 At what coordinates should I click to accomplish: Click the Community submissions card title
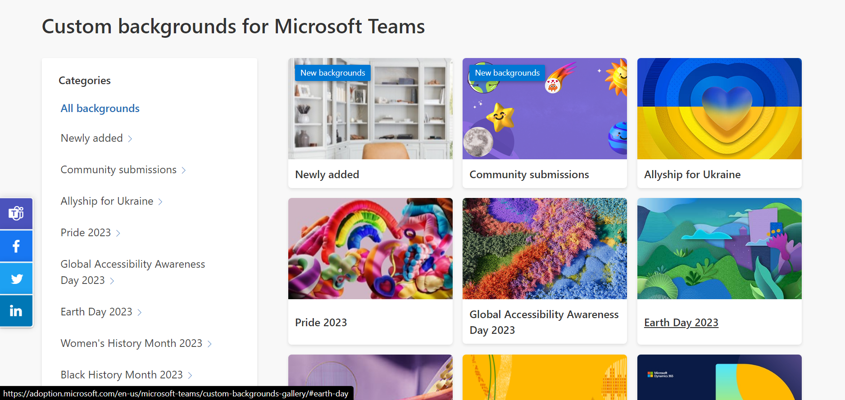[x=529, y=175]
